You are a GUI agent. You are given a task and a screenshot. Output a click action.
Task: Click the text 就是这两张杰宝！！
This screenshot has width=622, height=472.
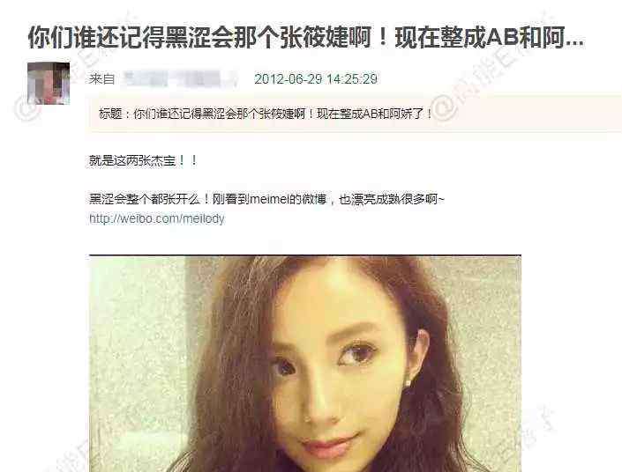(143, 160)
